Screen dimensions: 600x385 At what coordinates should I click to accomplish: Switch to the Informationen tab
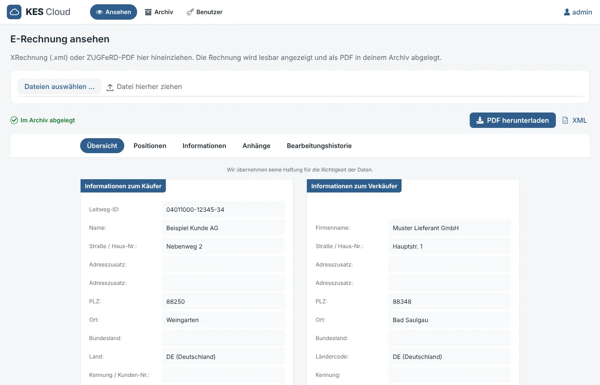204,145
